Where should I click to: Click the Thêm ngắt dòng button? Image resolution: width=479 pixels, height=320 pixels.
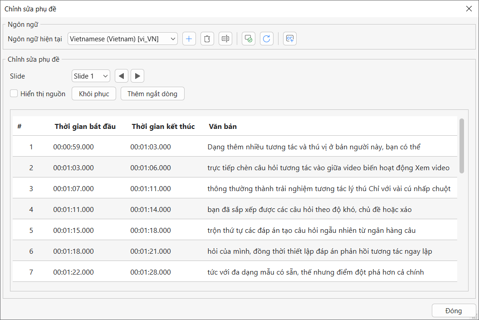152,94
